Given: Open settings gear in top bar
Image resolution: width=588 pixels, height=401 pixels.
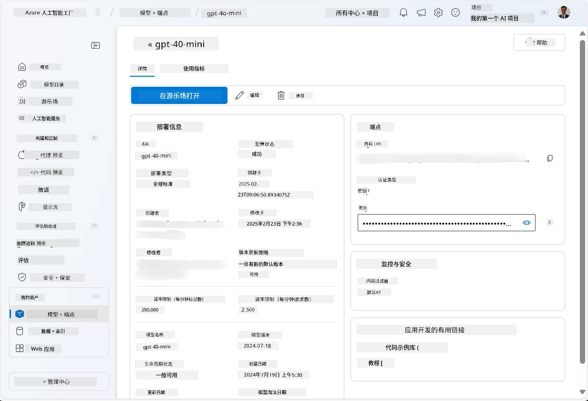Looking at the screenshot, I should coord(438,13).
